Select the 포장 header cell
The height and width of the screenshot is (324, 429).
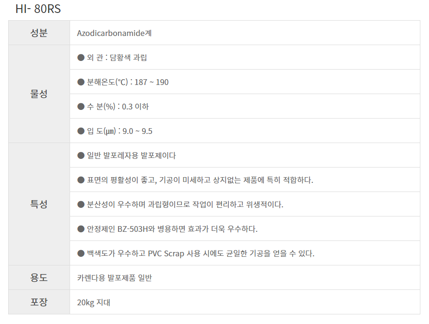pos(39,302)
